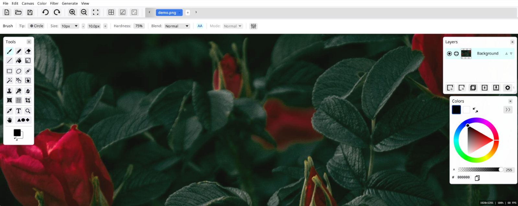This screenshot has height=206, width=518.
Task: Select the Hand pan tool
Action: click(x=9, y=120)
